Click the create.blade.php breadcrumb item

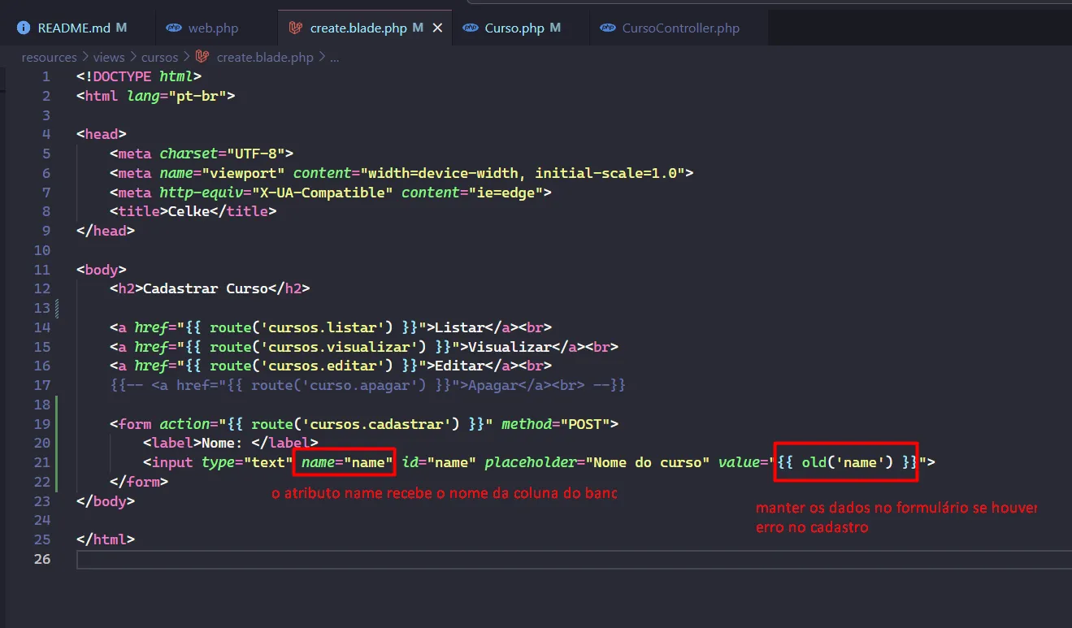[x=265, y=57]
